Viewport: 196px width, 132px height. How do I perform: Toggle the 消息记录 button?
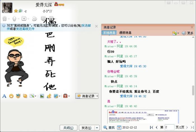pyautogui.click(x=85, y=96)
